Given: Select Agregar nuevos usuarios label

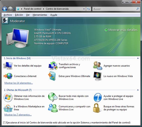Looking at the screenshot, I should pos(117,66).
